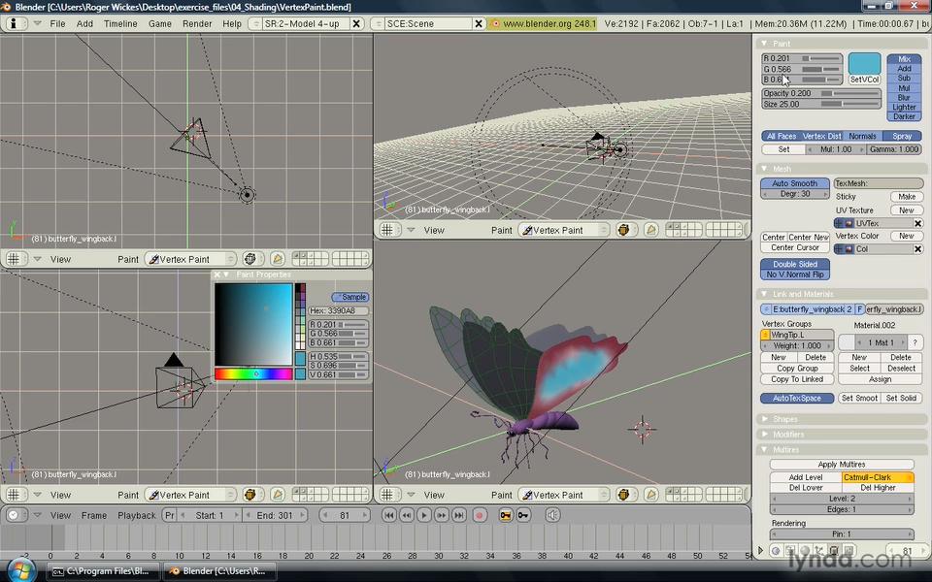The image size is (932, 582).
Task: Open the Help menu
Action: pos(232,23)
